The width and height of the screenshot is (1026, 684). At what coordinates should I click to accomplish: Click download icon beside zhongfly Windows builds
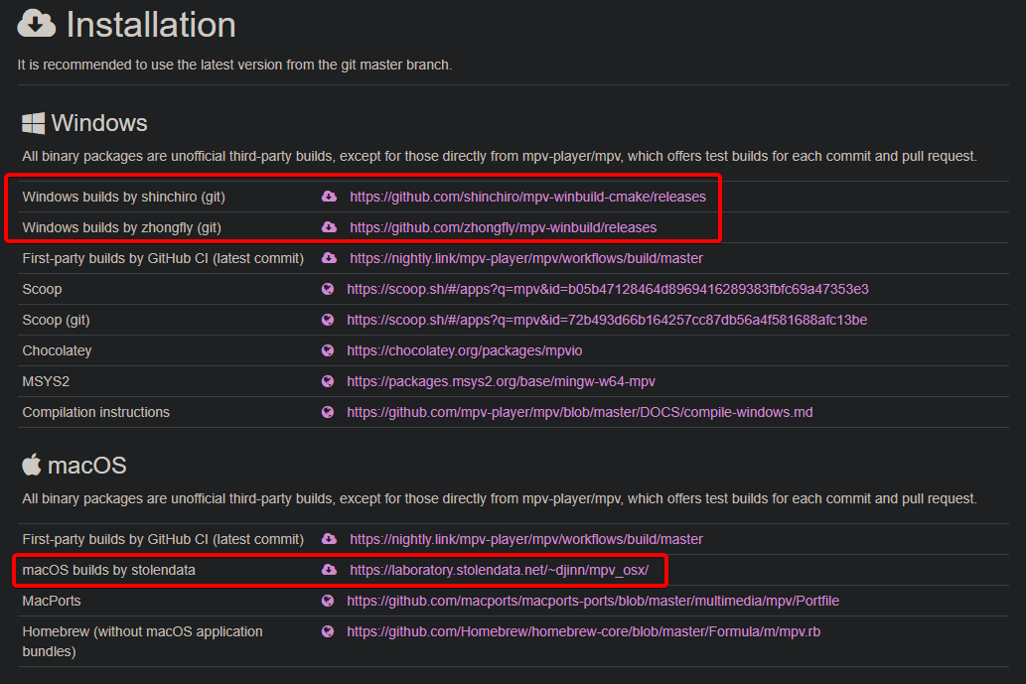click(329, 227)
